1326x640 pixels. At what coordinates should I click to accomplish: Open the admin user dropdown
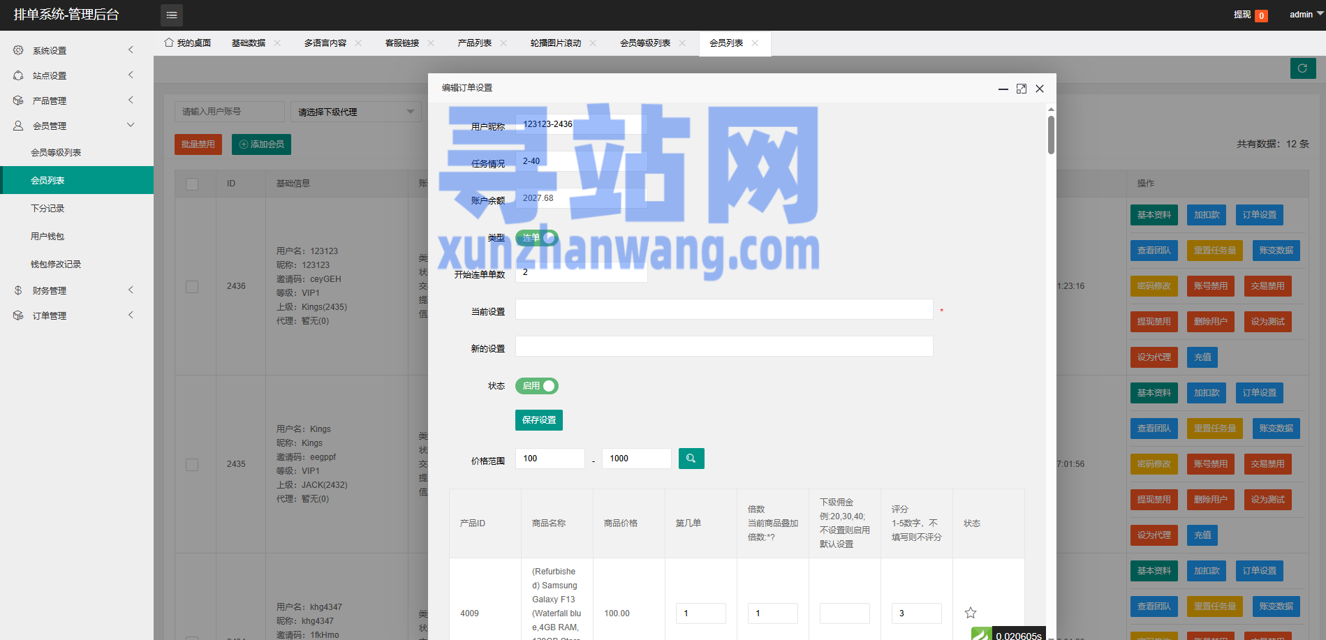1306,14
